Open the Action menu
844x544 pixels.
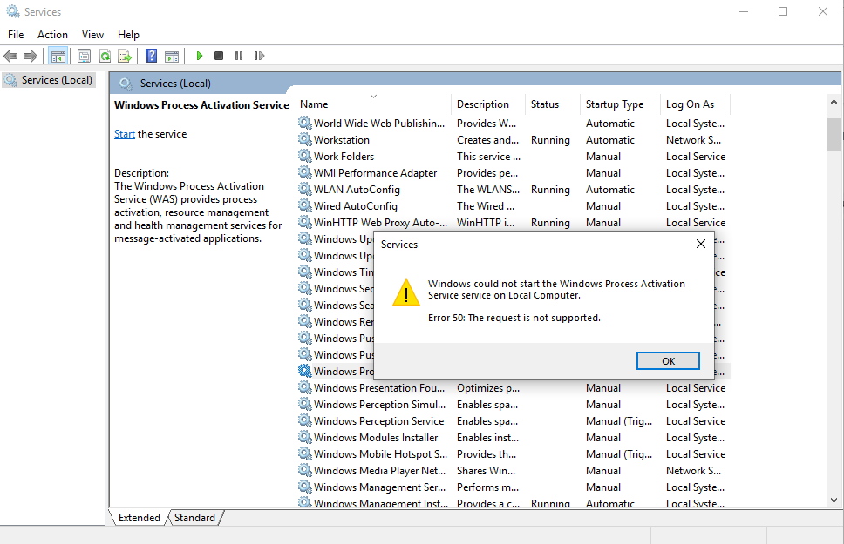52,34
